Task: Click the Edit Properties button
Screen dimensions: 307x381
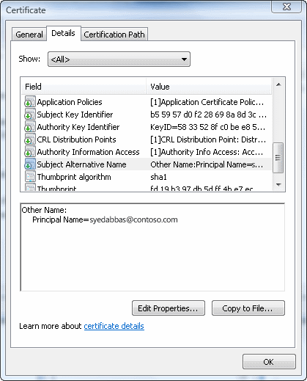Action: coord(169,308)
